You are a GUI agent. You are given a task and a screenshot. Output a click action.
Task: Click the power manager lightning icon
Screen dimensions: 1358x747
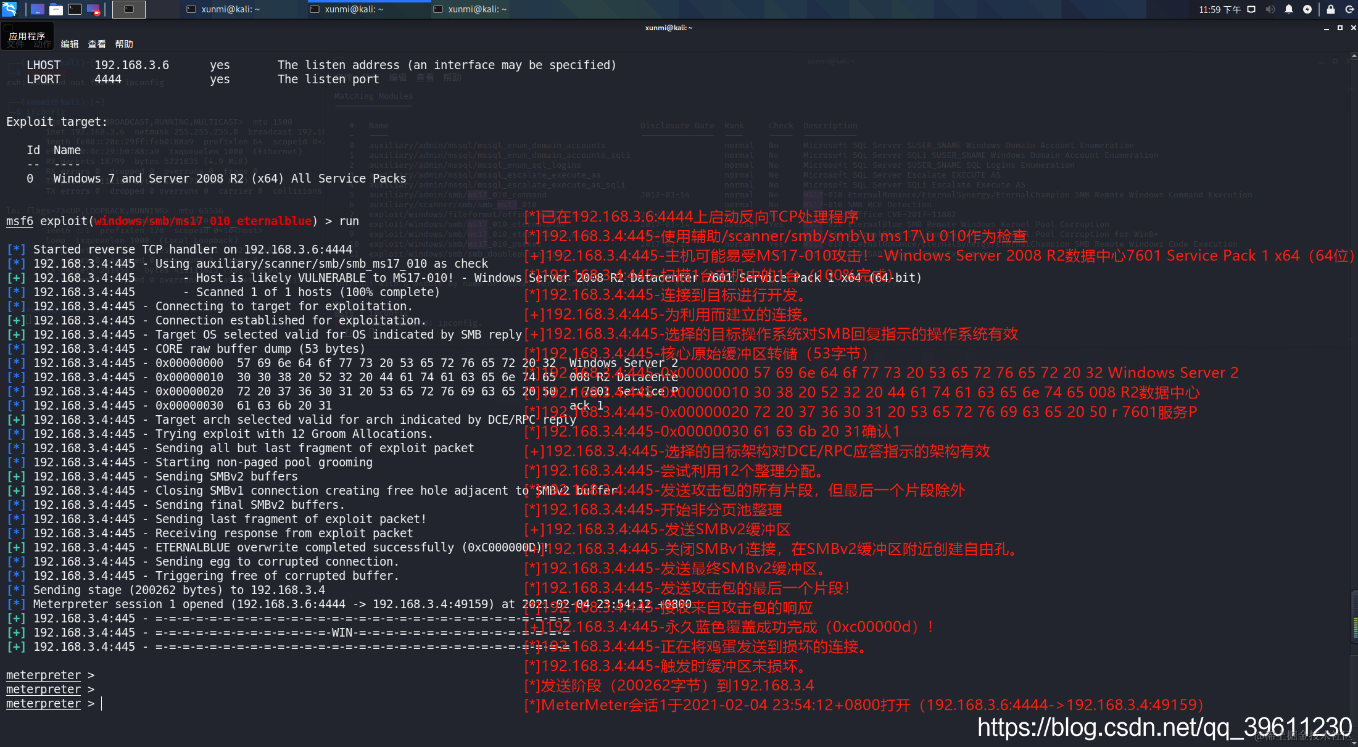pyautogui.click(x=1307, y=9)
